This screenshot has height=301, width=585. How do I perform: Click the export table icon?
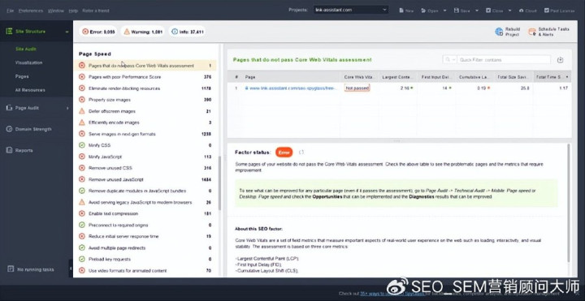pos(560,60)
